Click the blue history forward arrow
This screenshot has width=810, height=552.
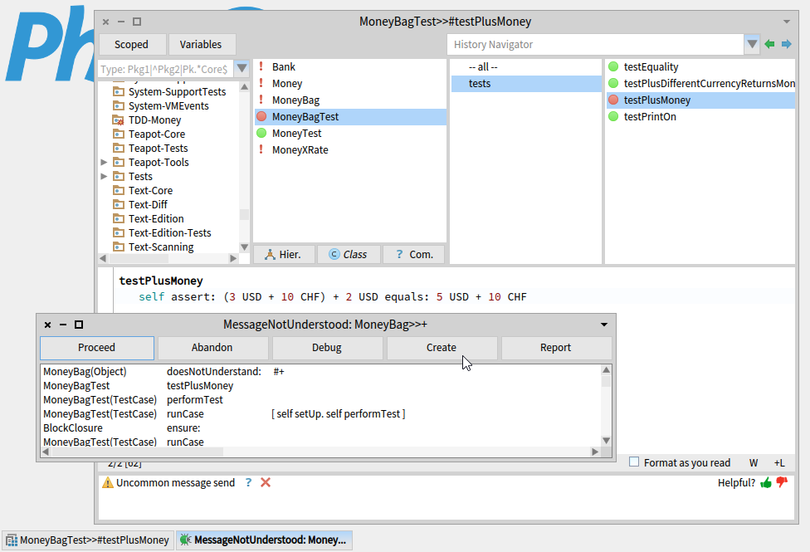pos(786,45)
